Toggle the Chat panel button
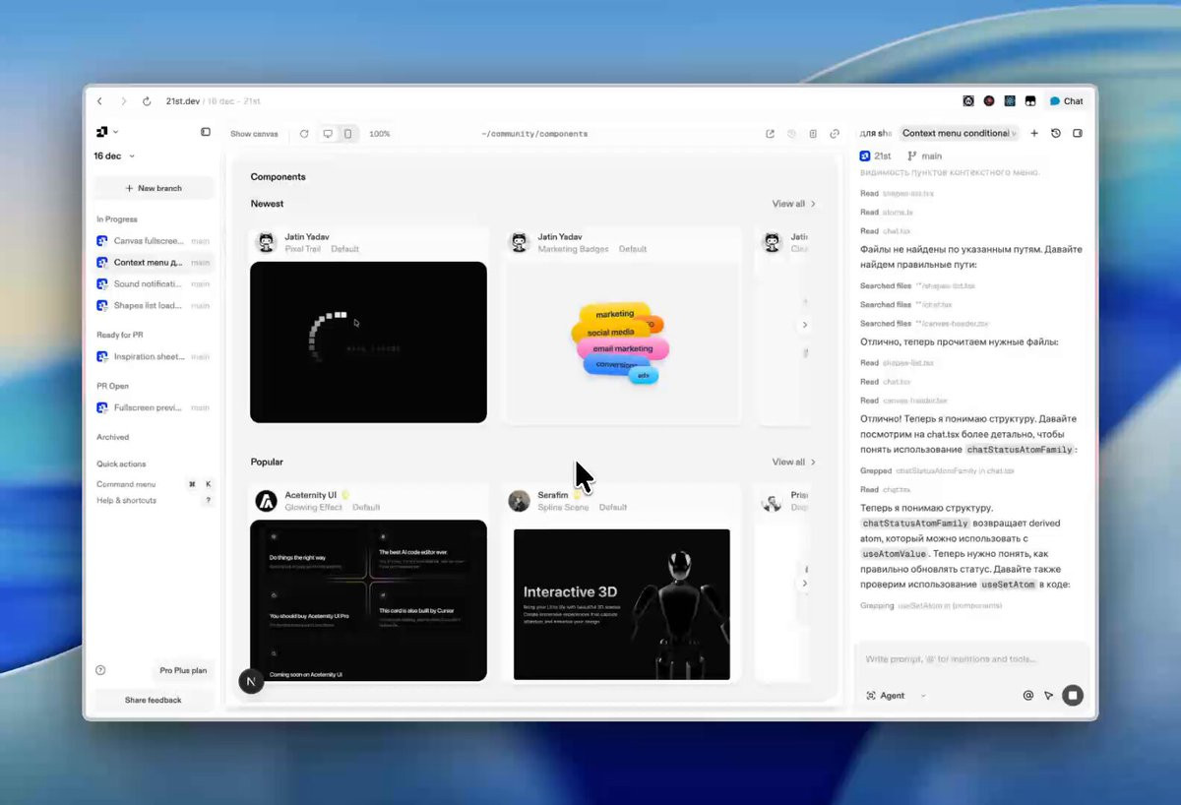This screenshot has width=1181, height=805. [x=1066, y=101]
